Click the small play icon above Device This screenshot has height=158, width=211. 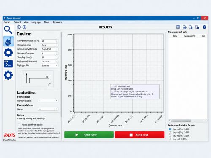[19, 27]
